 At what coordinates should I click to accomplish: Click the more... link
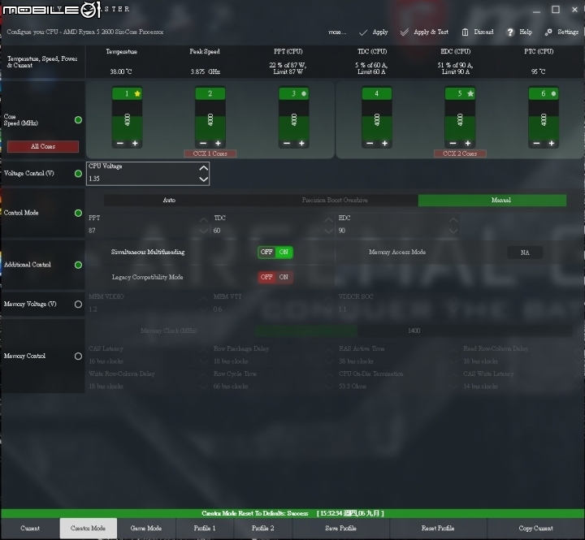click(x=337, y=32)
